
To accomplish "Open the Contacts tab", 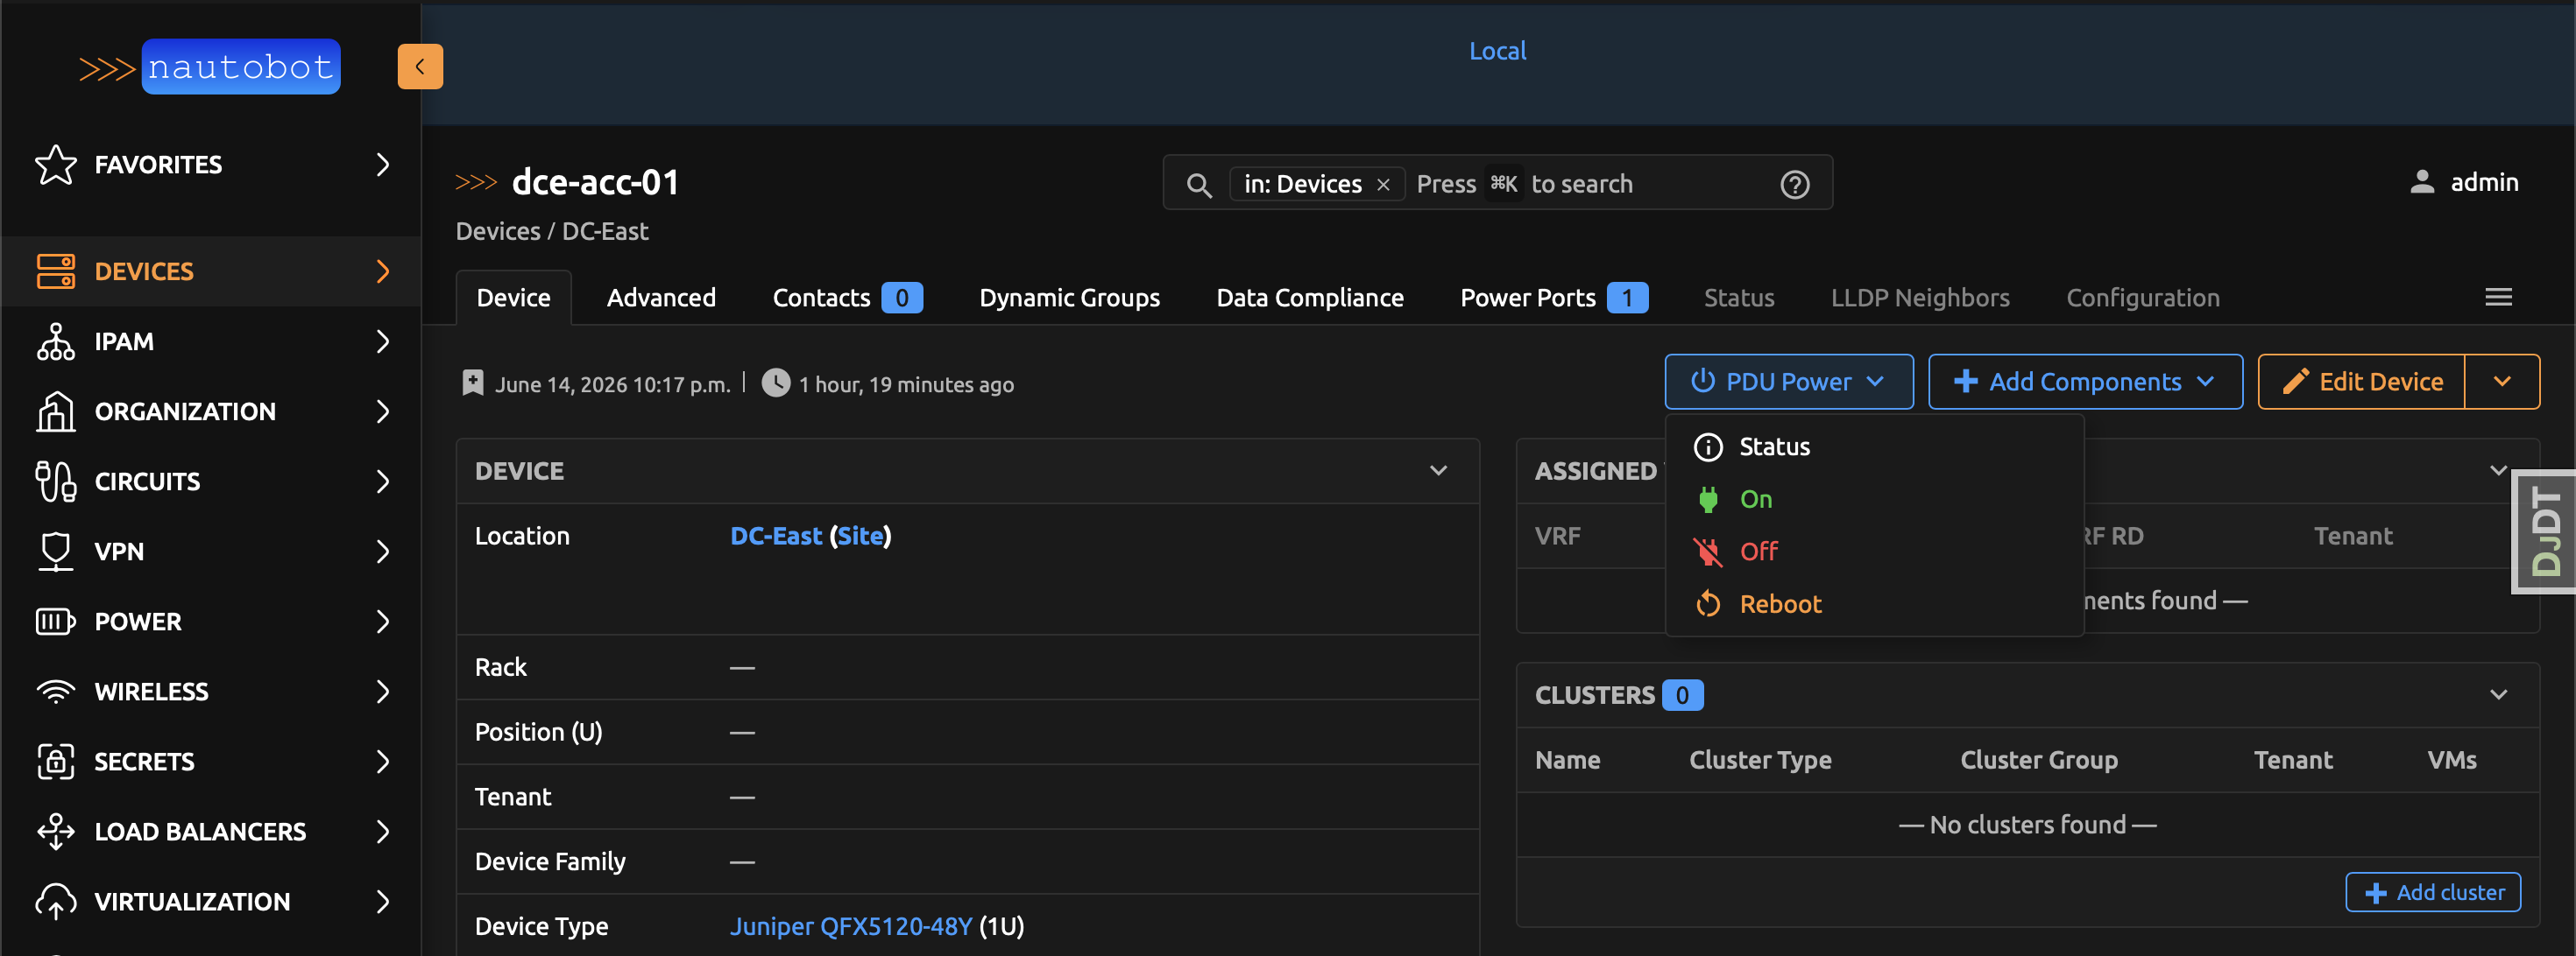I will click(846, 298).
